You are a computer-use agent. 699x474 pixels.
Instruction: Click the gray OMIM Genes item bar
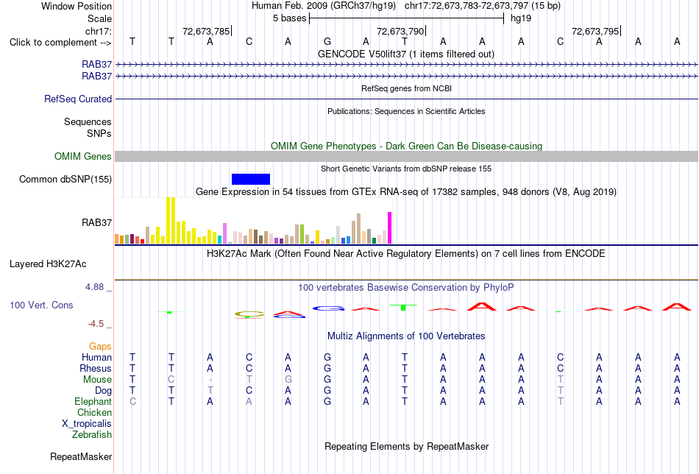[406, 157]
